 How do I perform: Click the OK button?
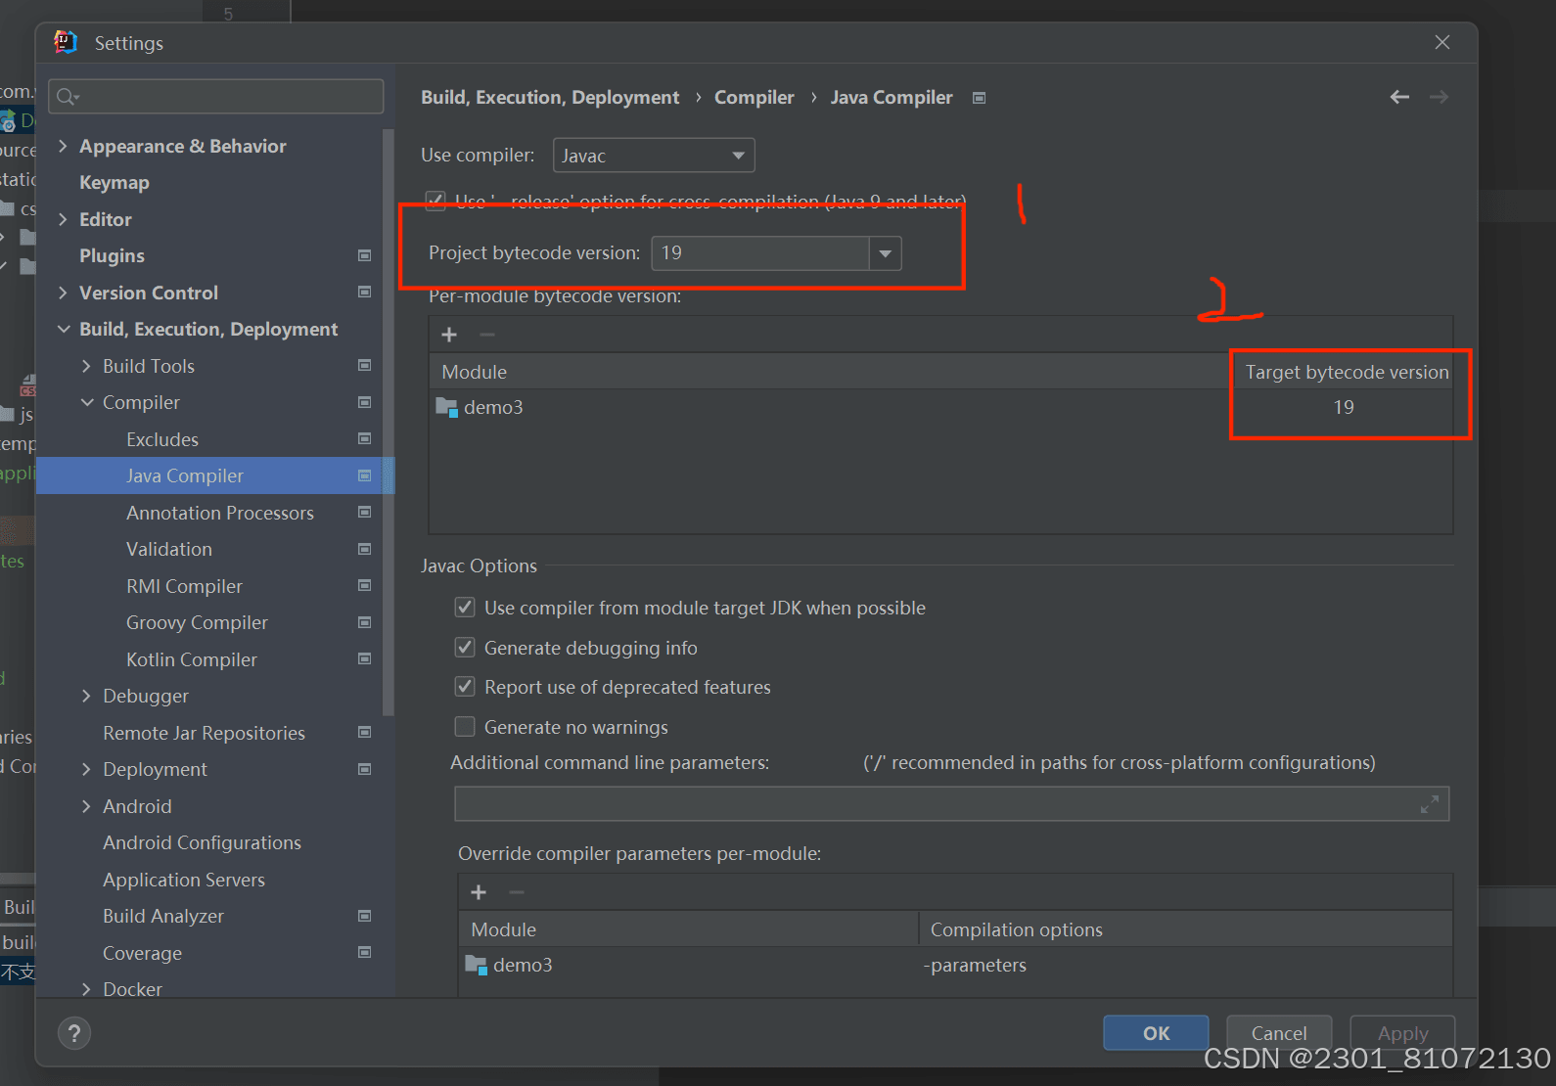1156,1033
